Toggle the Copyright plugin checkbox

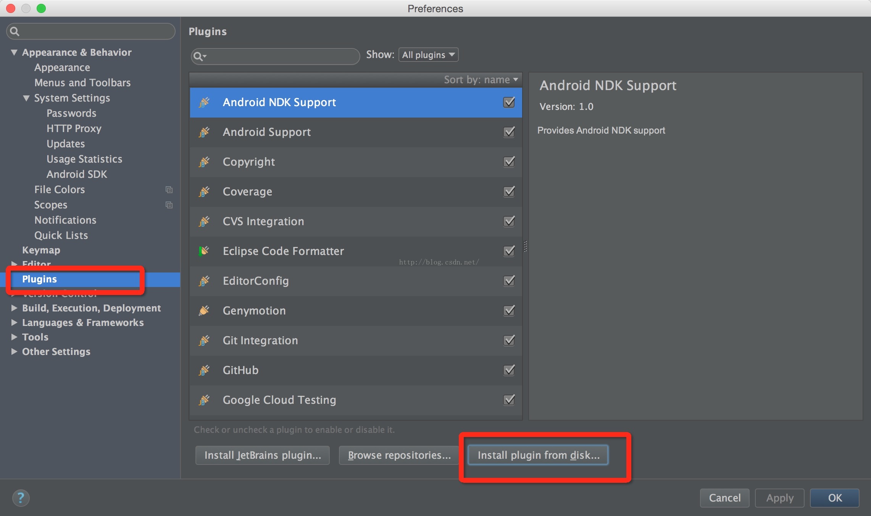pos(509,162)
